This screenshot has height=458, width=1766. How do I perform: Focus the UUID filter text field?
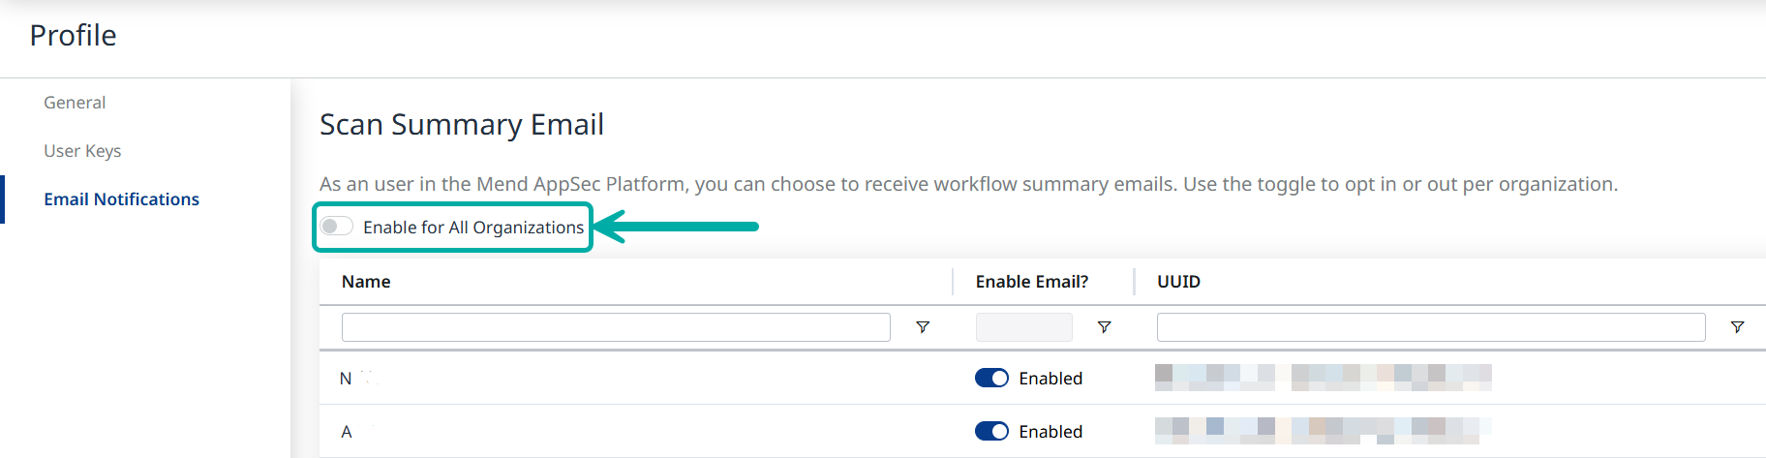1430,327
